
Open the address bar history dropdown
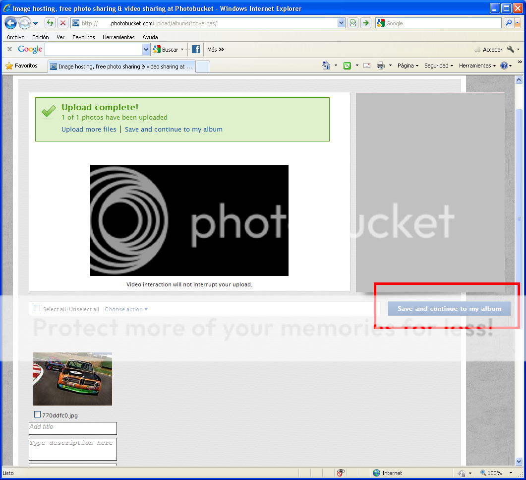point(341,23)
